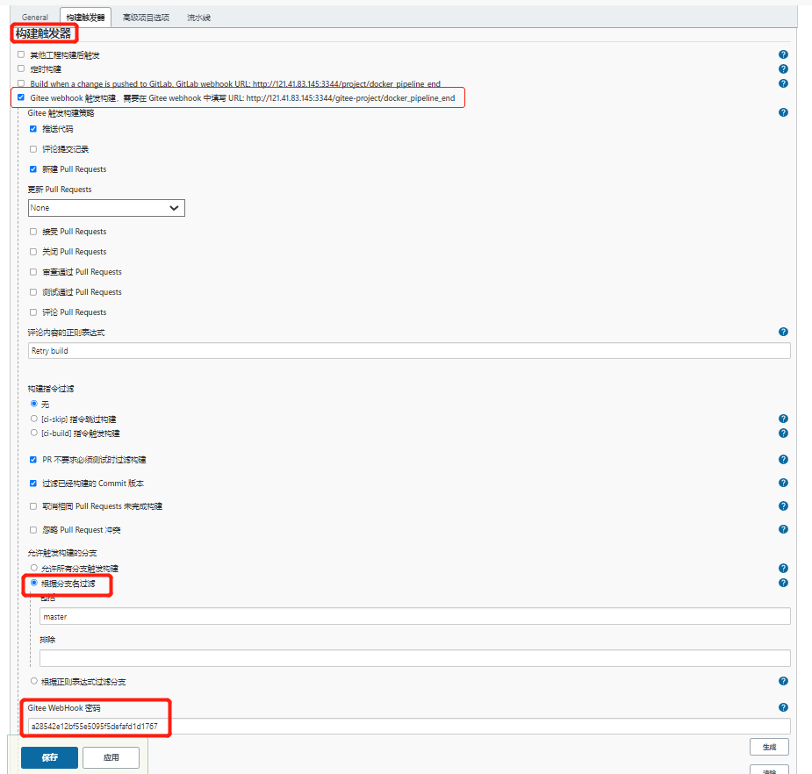Open help for 评论内容的正则表达式 field

[x=783, y=332]
